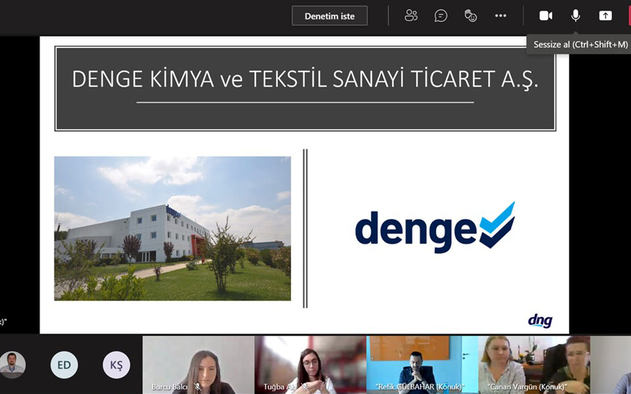Select Refik GÜLBAHAR video tile
Image resolution: width=631 pixels, height=394 pixels.
point(422,365)
